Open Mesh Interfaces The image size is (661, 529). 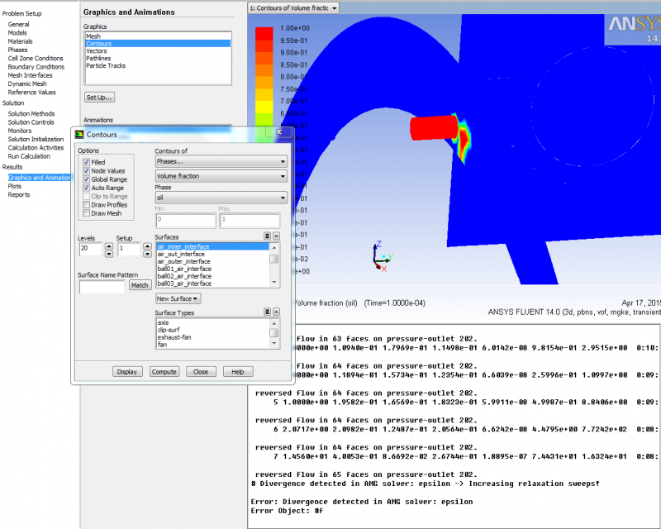pos(30,75)
